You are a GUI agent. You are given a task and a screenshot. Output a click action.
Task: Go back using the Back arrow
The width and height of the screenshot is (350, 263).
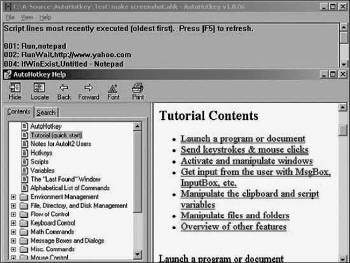coord(64,89)
